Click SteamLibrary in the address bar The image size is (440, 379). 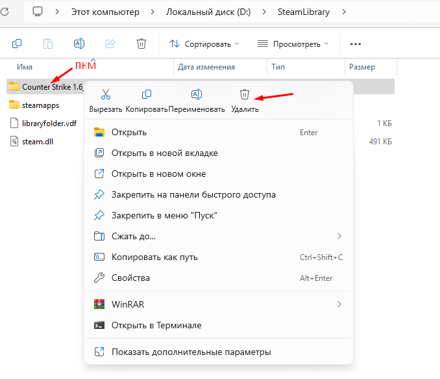coord(304,12)
